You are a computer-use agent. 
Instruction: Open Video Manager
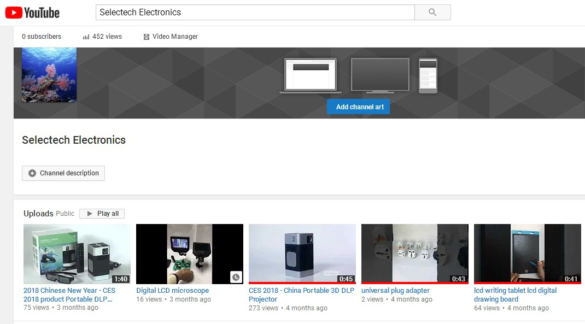tap(171, 37)
